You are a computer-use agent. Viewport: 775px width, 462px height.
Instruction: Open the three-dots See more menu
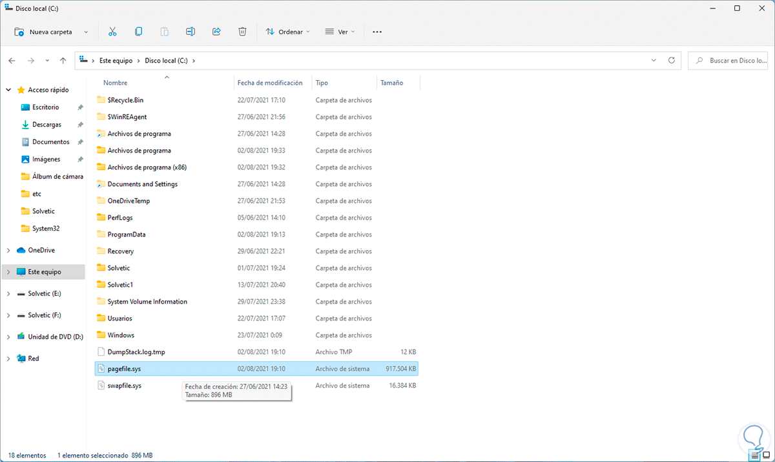[377, 32]
